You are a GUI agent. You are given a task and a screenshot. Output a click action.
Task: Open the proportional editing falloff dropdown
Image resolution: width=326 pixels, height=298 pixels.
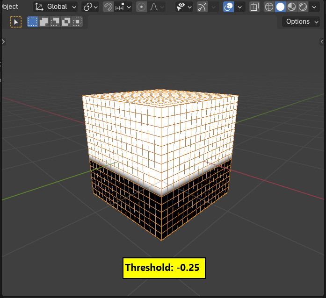tap(156, 7)
